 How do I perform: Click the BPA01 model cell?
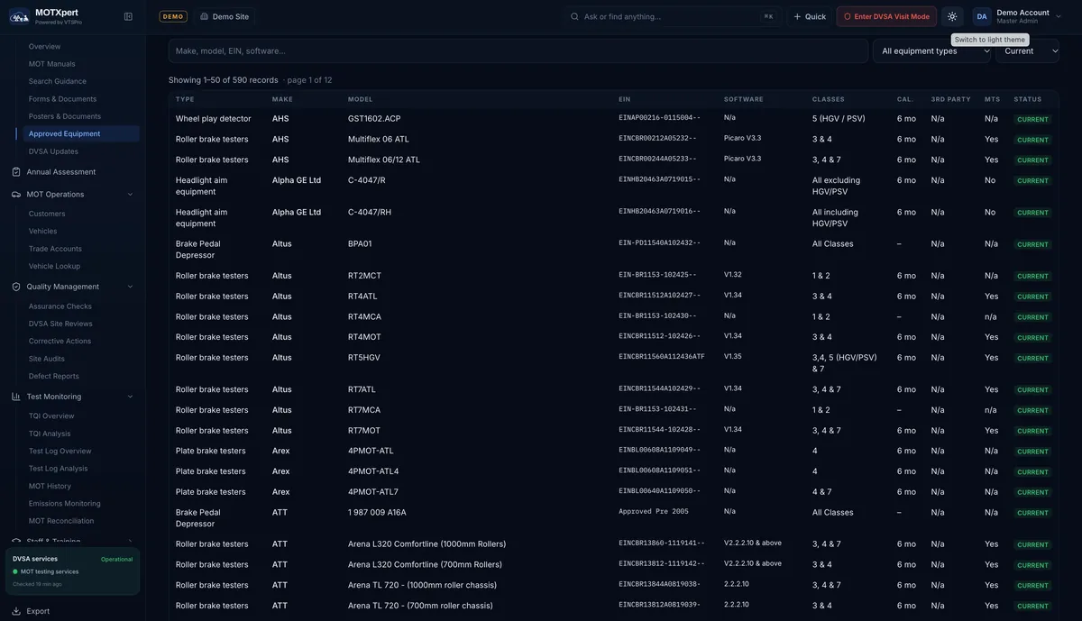360,244
